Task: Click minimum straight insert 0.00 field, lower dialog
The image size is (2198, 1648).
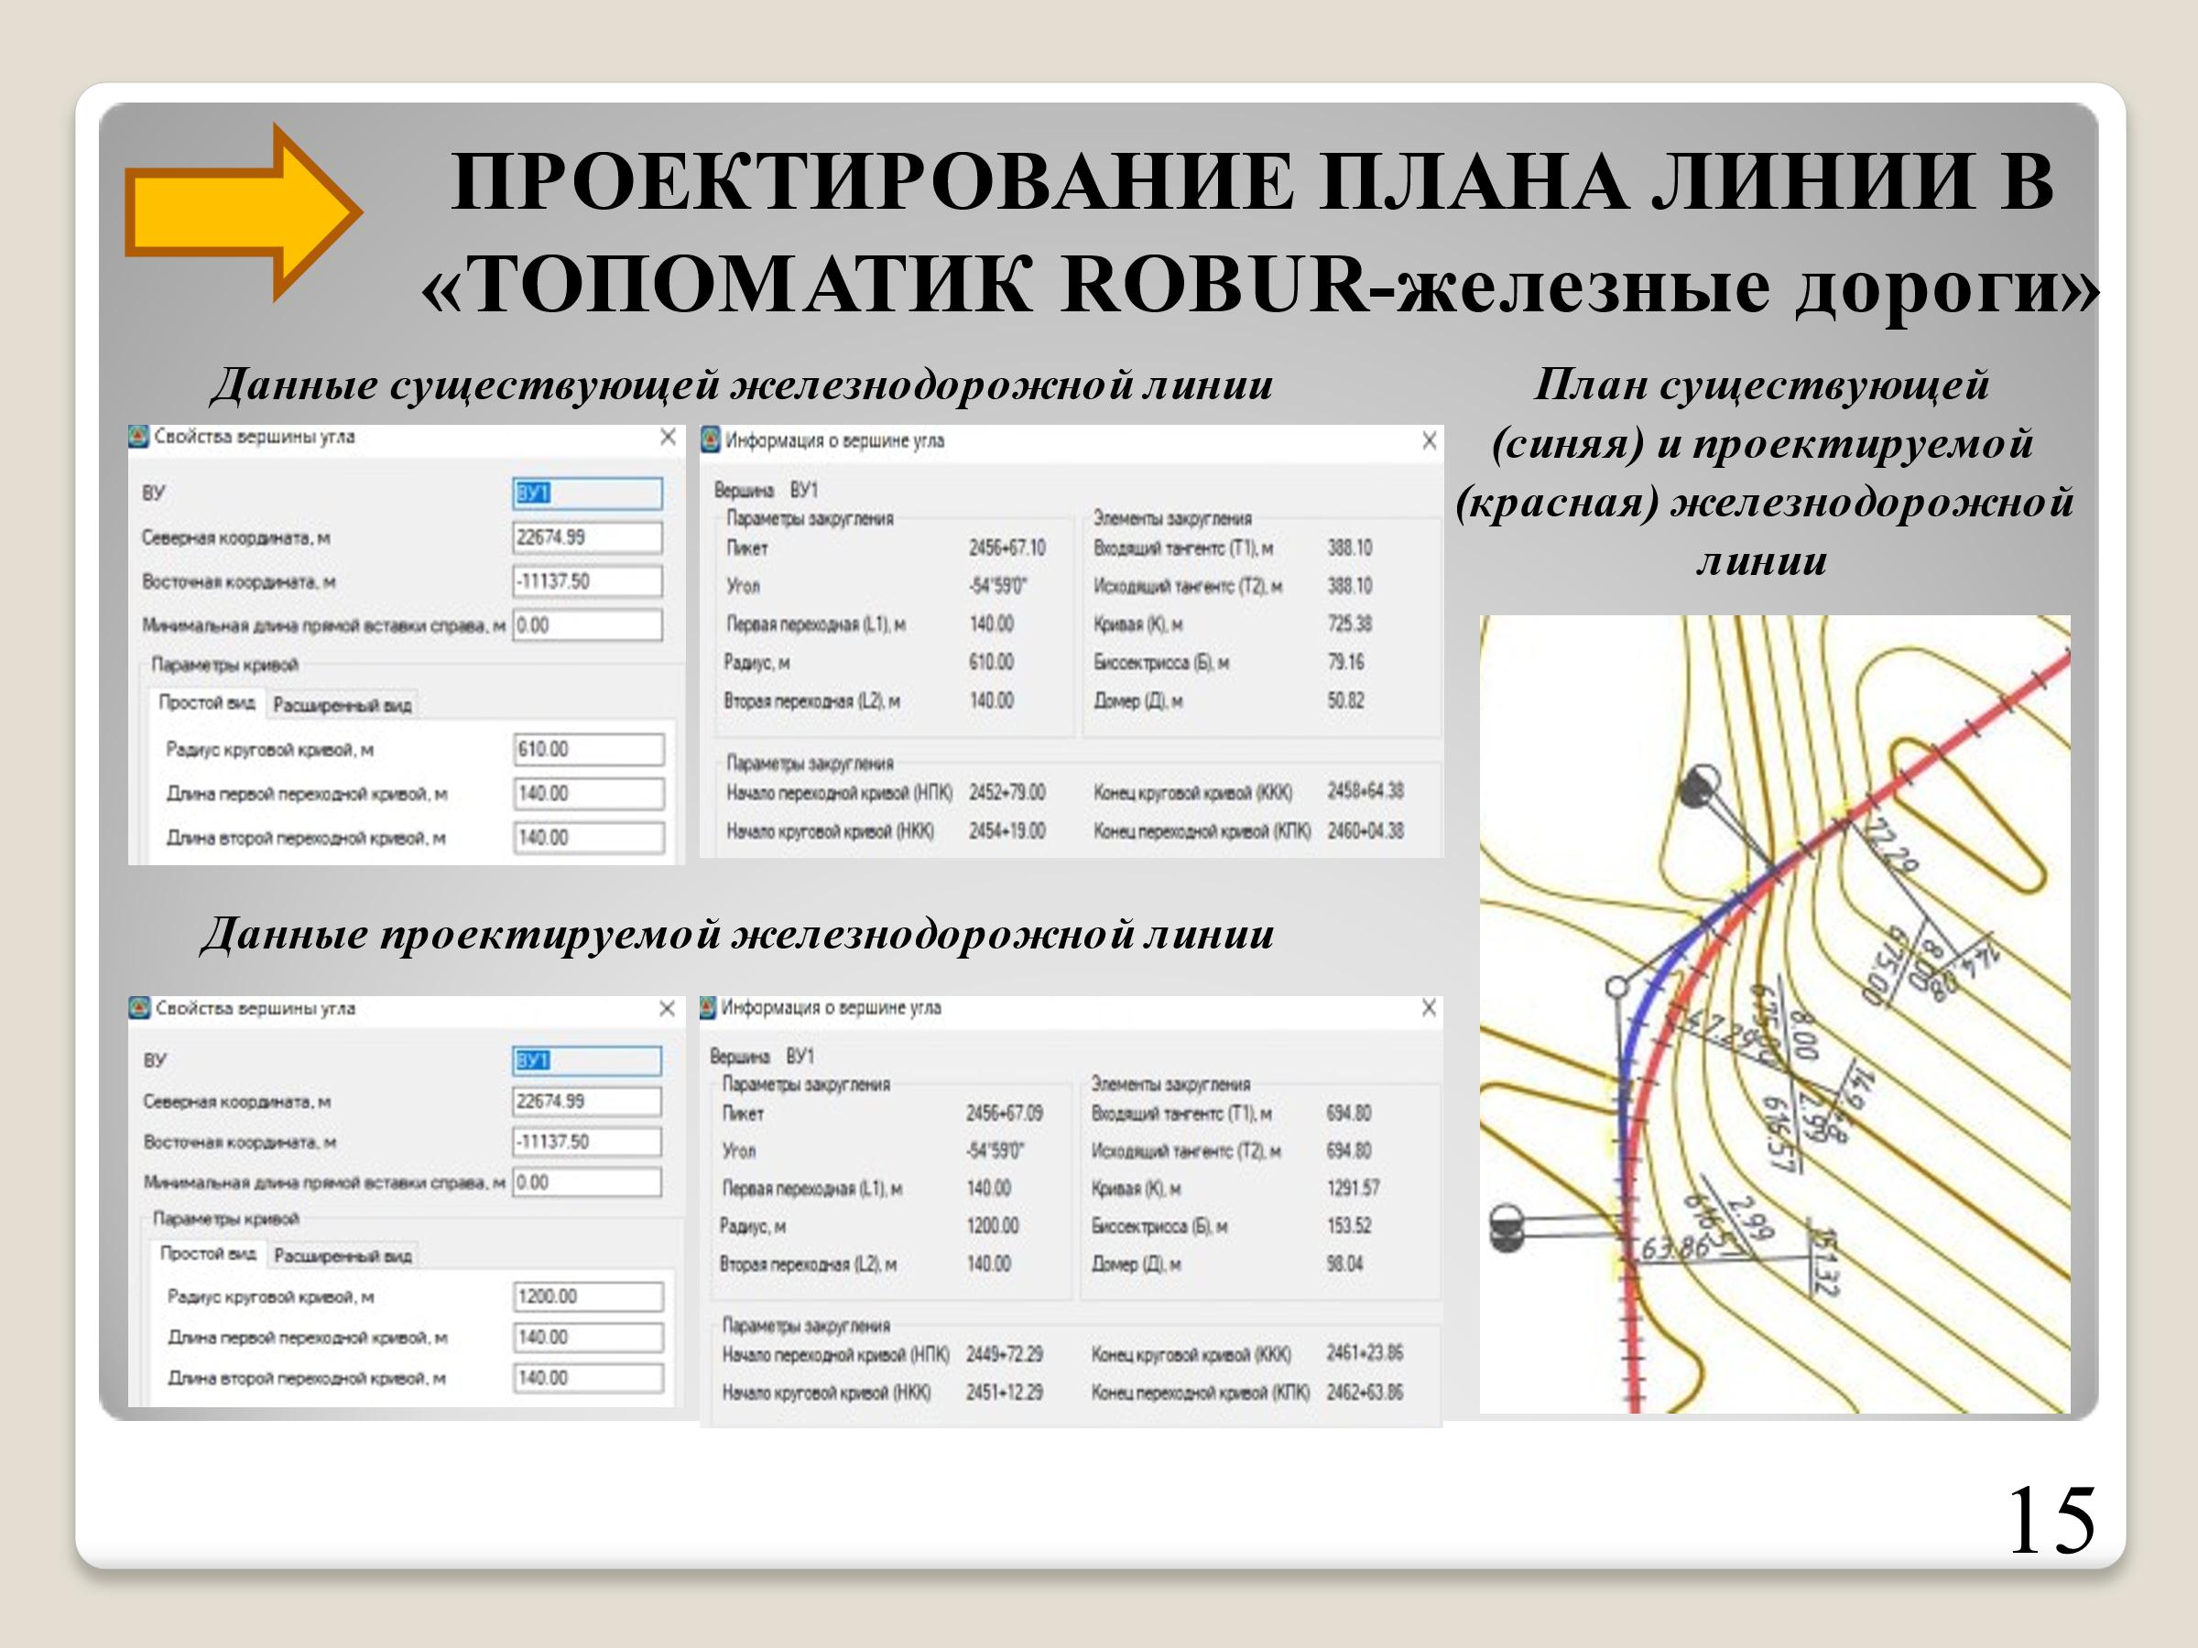Action: click(x=587, y=1182)
